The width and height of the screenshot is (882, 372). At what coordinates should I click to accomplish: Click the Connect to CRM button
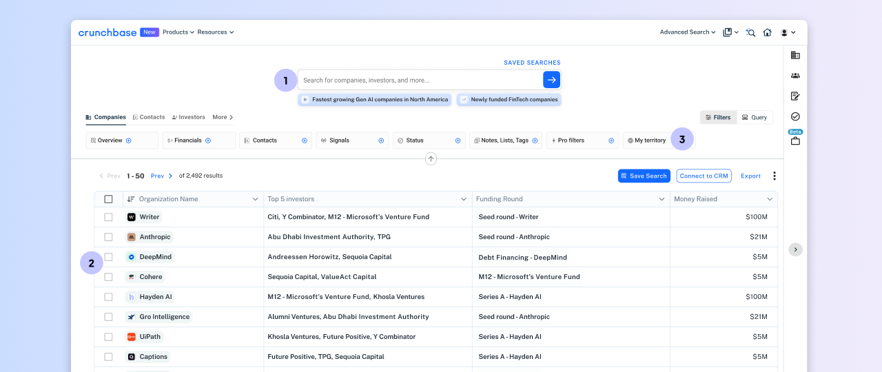pyautogui.click(x=704, y=176)
